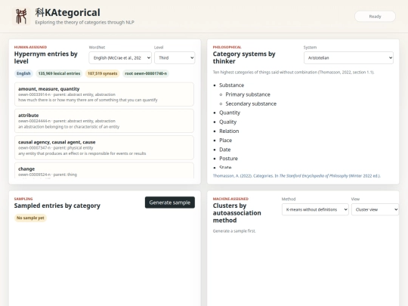The width and height of the screenshot is (408, 306).
Task: Open the WordNet language dropdown
Action: click(x=120, y=57)
